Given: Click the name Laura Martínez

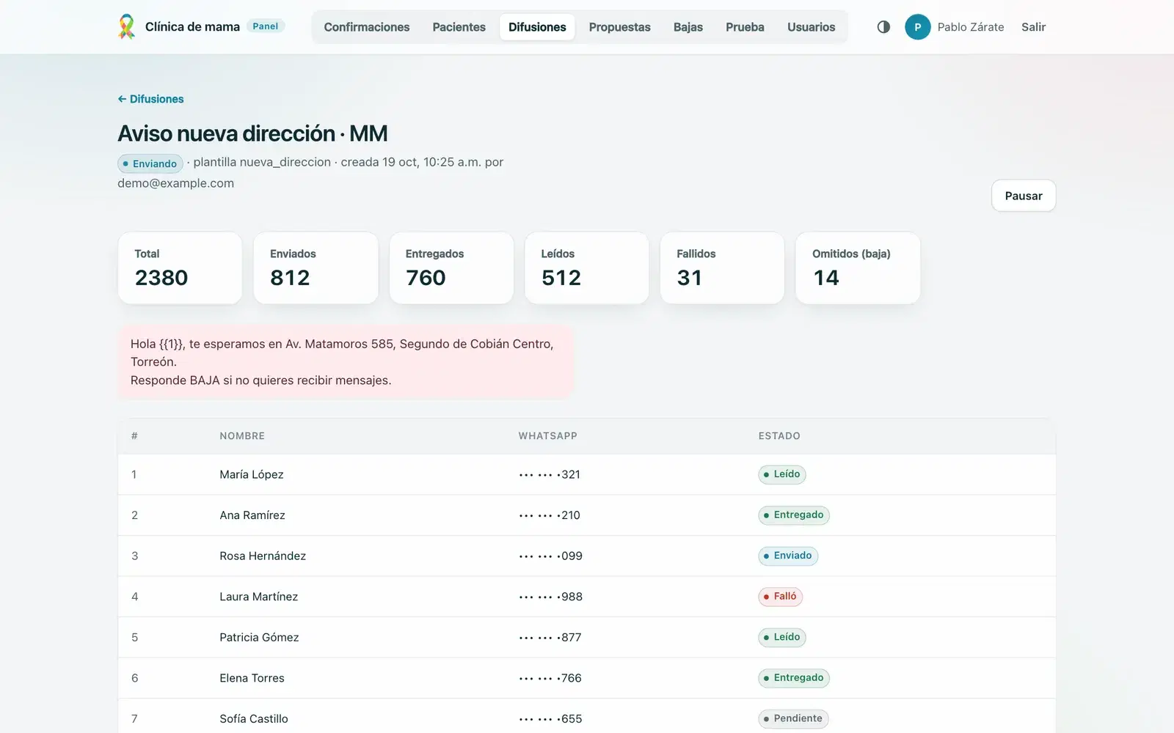Looking at the screenshot, I should point(259,597).
